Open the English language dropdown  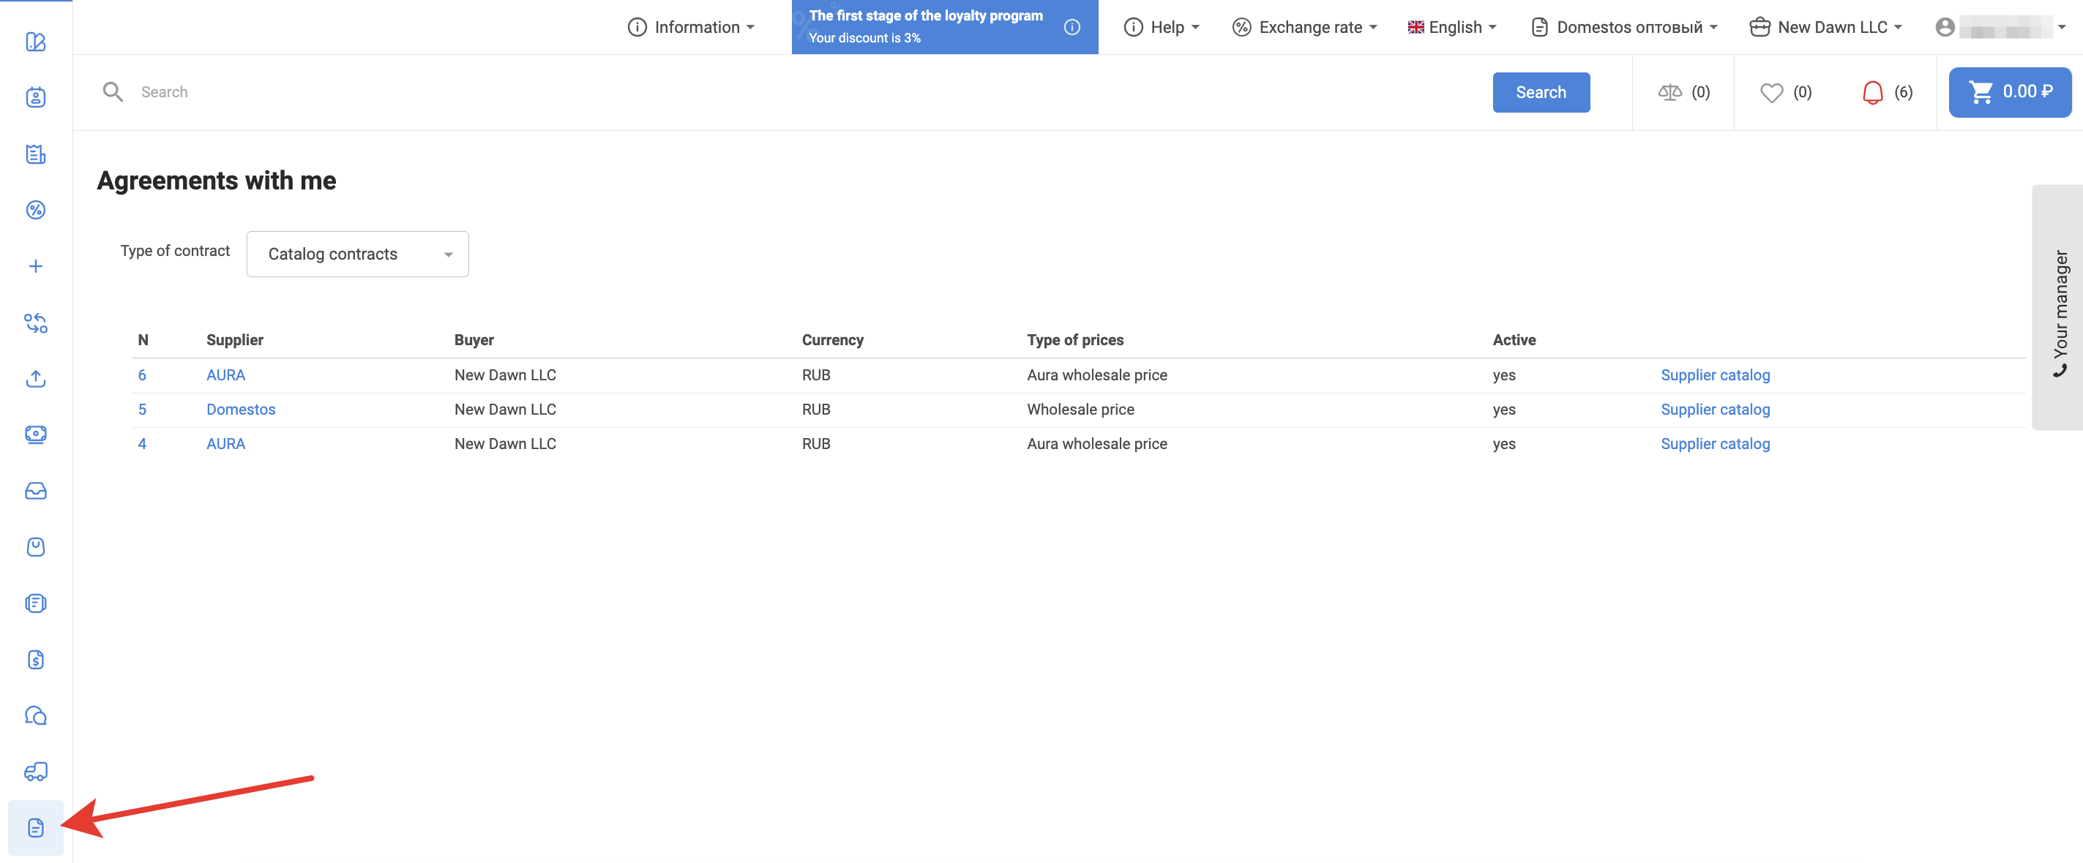pyautogui.click(x=1452, y=28)
